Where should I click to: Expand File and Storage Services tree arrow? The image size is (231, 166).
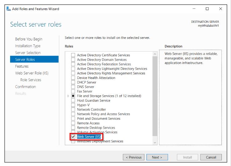[x=68, y=96]
